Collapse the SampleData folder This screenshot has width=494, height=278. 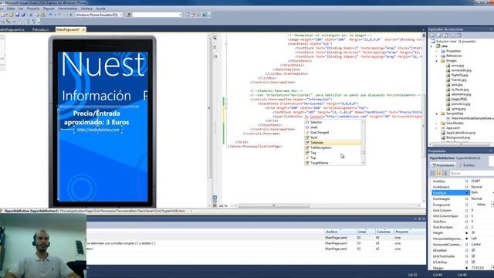(x=437, y=114)
